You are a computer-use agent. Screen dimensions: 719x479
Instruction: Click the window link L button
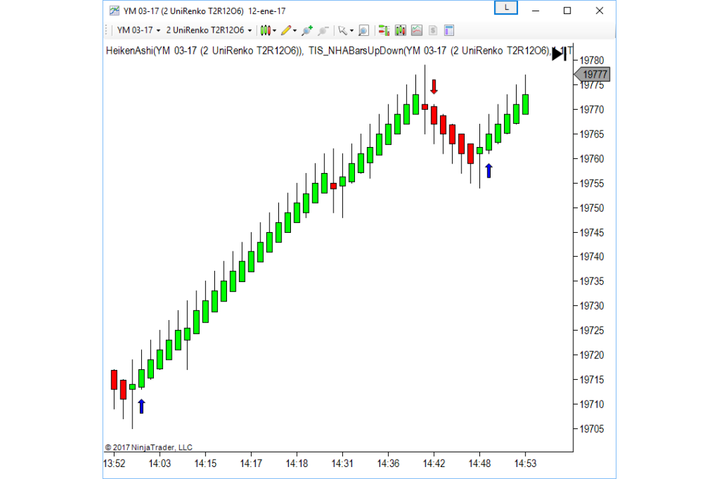point(506,8)
